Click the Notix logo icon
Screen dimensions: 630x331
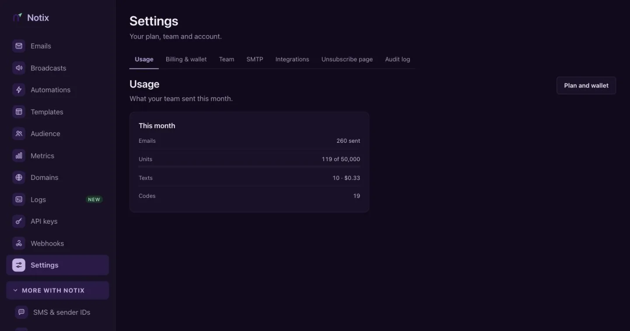click(x=17, y=18)
